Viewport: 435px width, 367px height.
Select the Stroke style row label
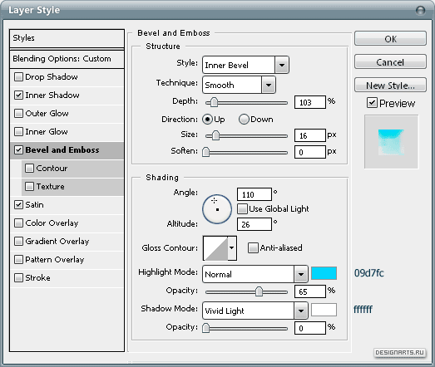tap(37, 278)
